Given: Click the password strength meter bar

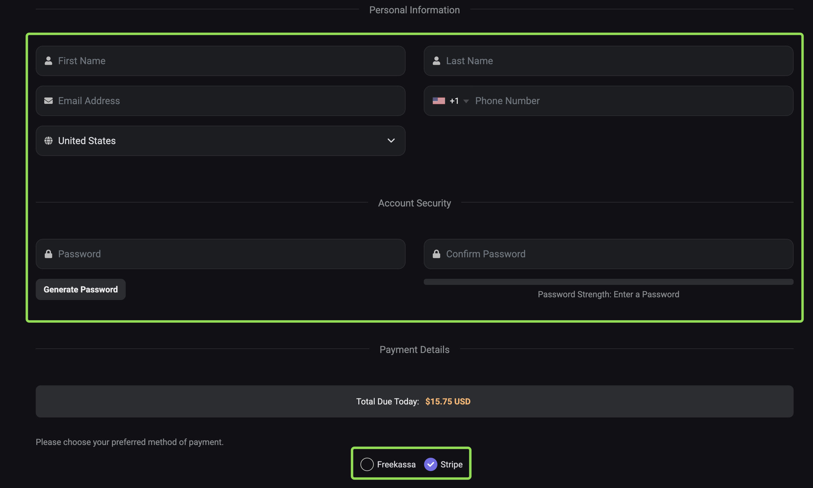Looking at the screenshot, I should 608,282.
